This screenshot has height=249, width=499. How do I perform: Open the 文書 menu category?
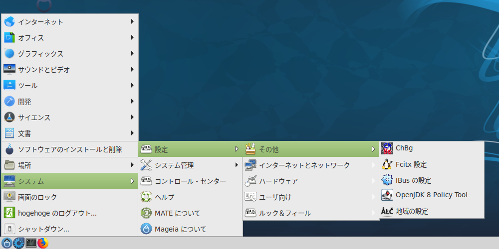(70, 133)
